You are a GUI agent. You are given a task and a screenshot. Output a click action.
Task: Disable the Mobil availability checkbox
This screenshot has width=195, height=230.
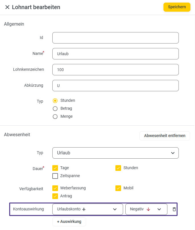[118, 188]
